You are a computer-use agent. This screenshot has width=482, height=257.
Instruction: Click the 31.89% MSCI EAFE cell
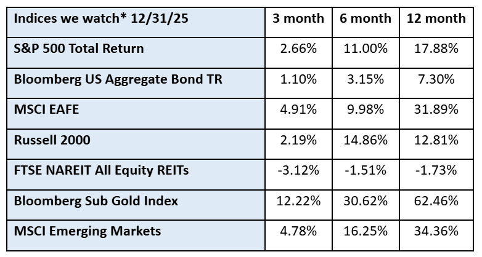[x=436, y=109]
